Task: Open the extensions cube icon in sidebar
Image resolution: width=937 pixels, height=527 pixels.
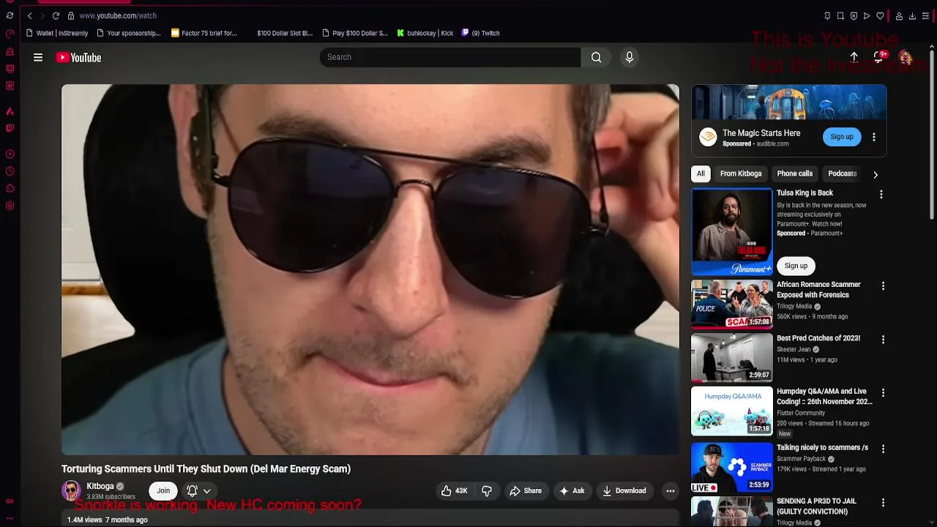Action: pyautogui.click(x=10, y=188)
